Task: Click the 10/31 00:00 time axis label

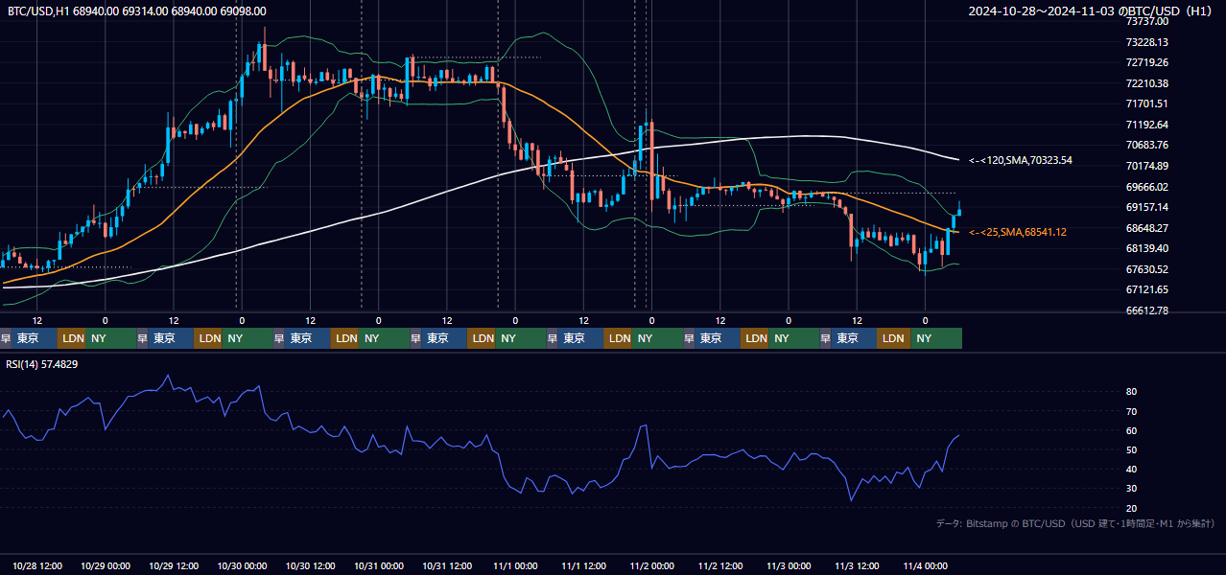Action: 379,565
